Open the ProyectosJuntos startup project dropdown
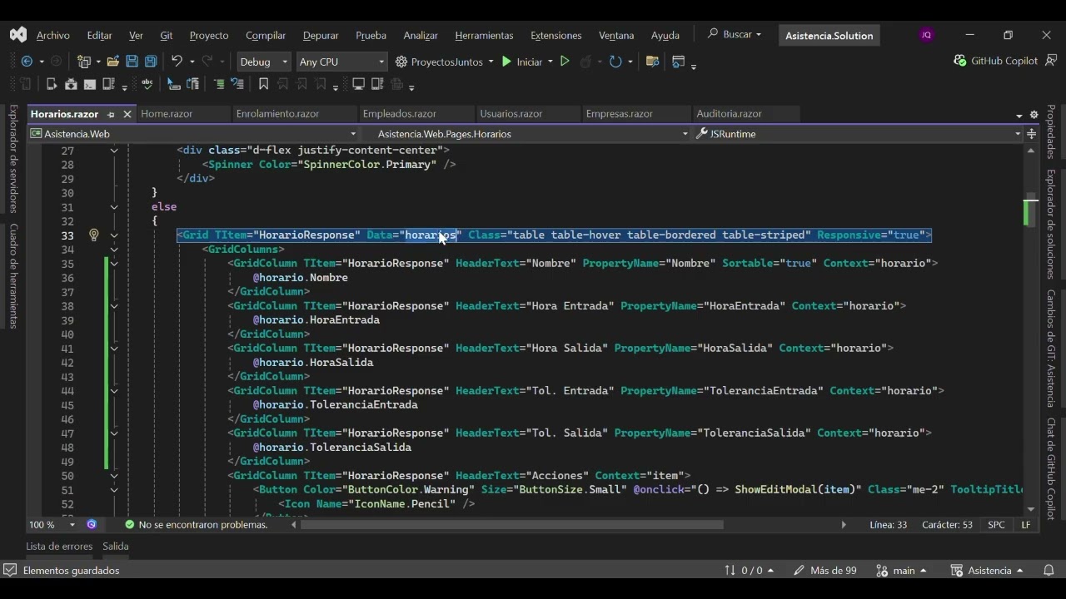 click(445, 62)
